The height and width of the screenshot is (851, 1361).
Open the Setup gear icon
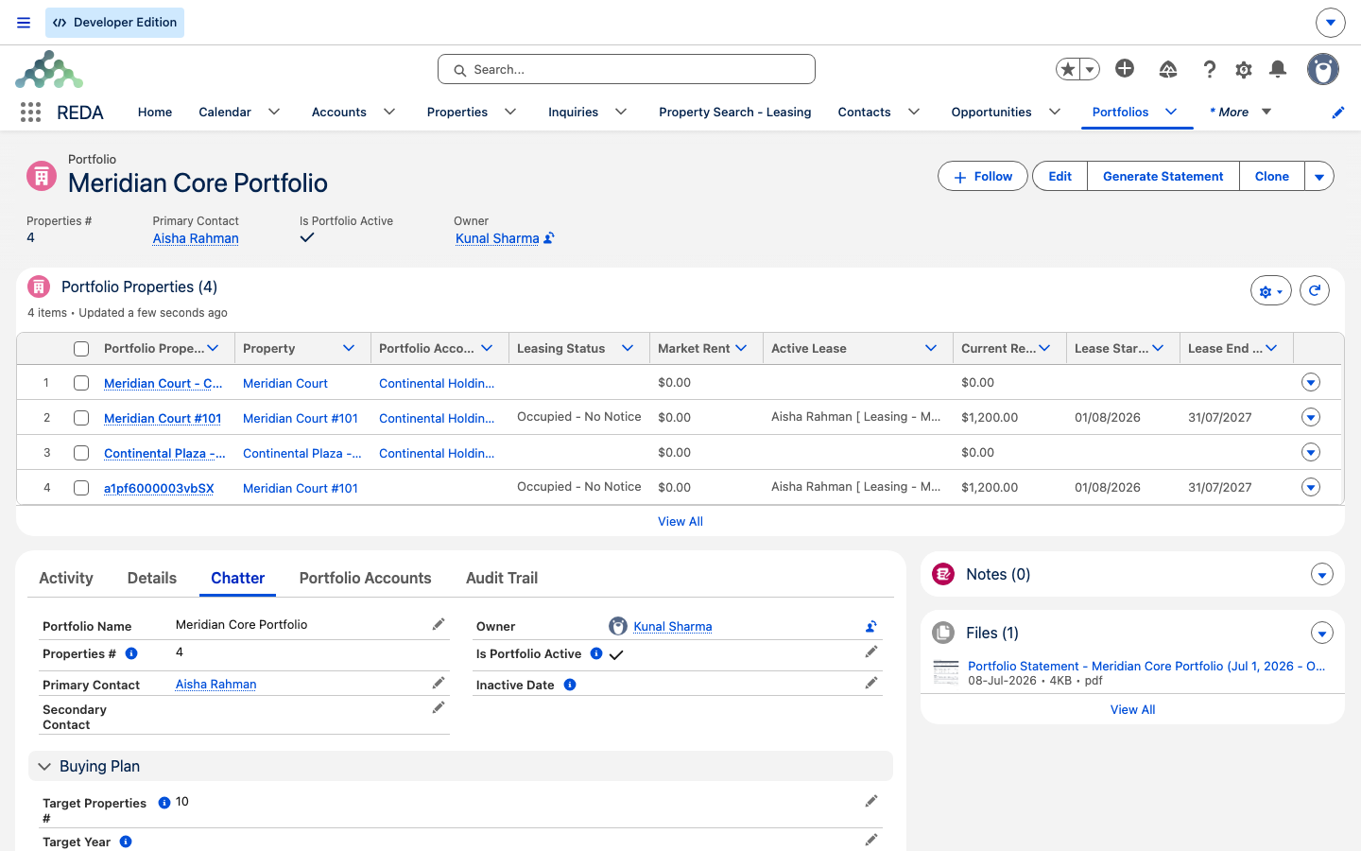coord(1244,69)
